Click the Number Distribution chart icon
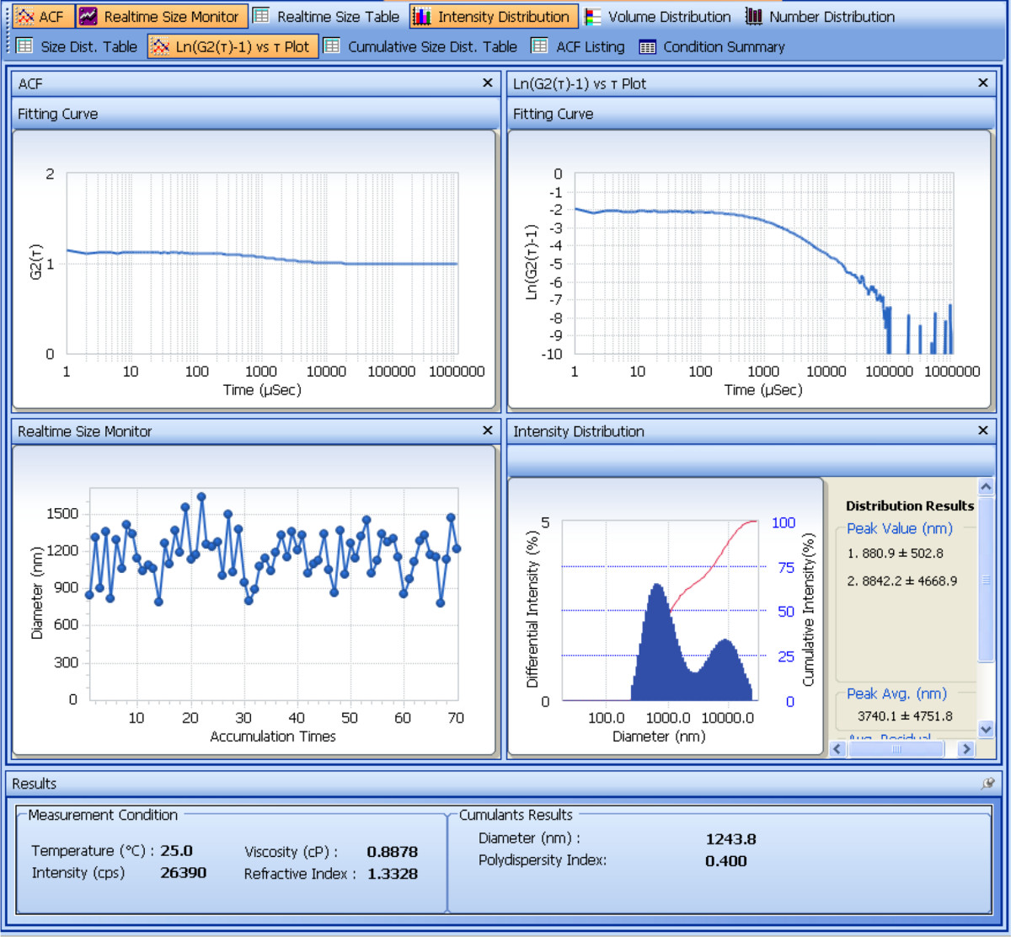 tap(754, 17)
